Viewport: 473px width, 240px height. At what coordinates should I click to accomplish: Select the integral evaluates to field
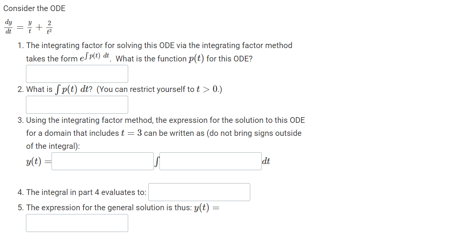pyautogui.click(x=199, y=192)
